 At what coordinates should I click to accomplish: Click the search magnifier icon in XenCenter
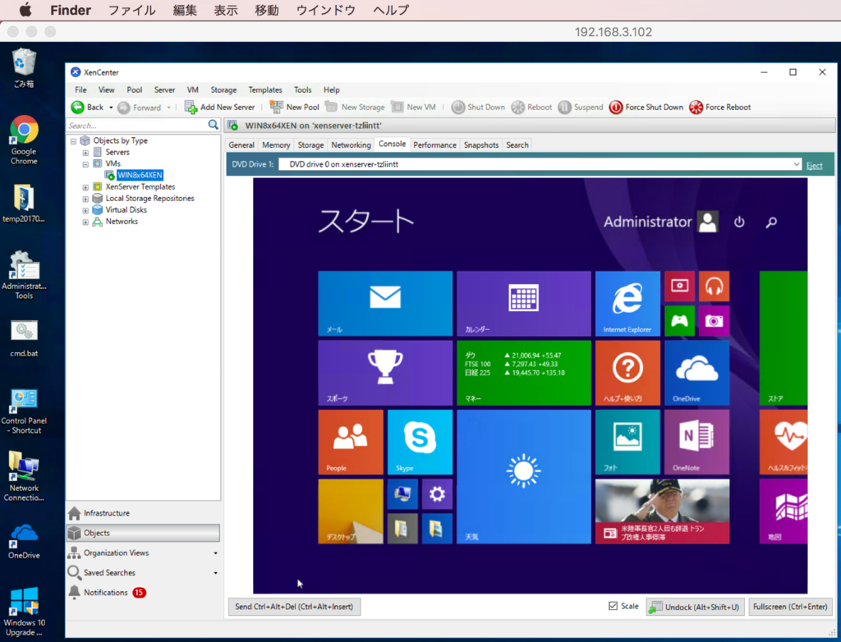tap(214, 125)
